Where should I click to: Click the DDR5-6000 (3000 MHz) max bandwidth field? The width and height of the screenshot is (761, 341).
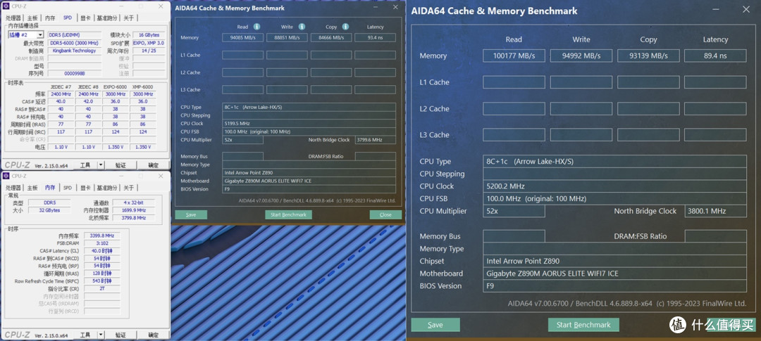click(x=74, y=43)
